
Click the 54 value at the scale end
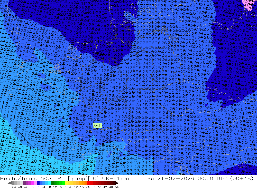(117, 187)
